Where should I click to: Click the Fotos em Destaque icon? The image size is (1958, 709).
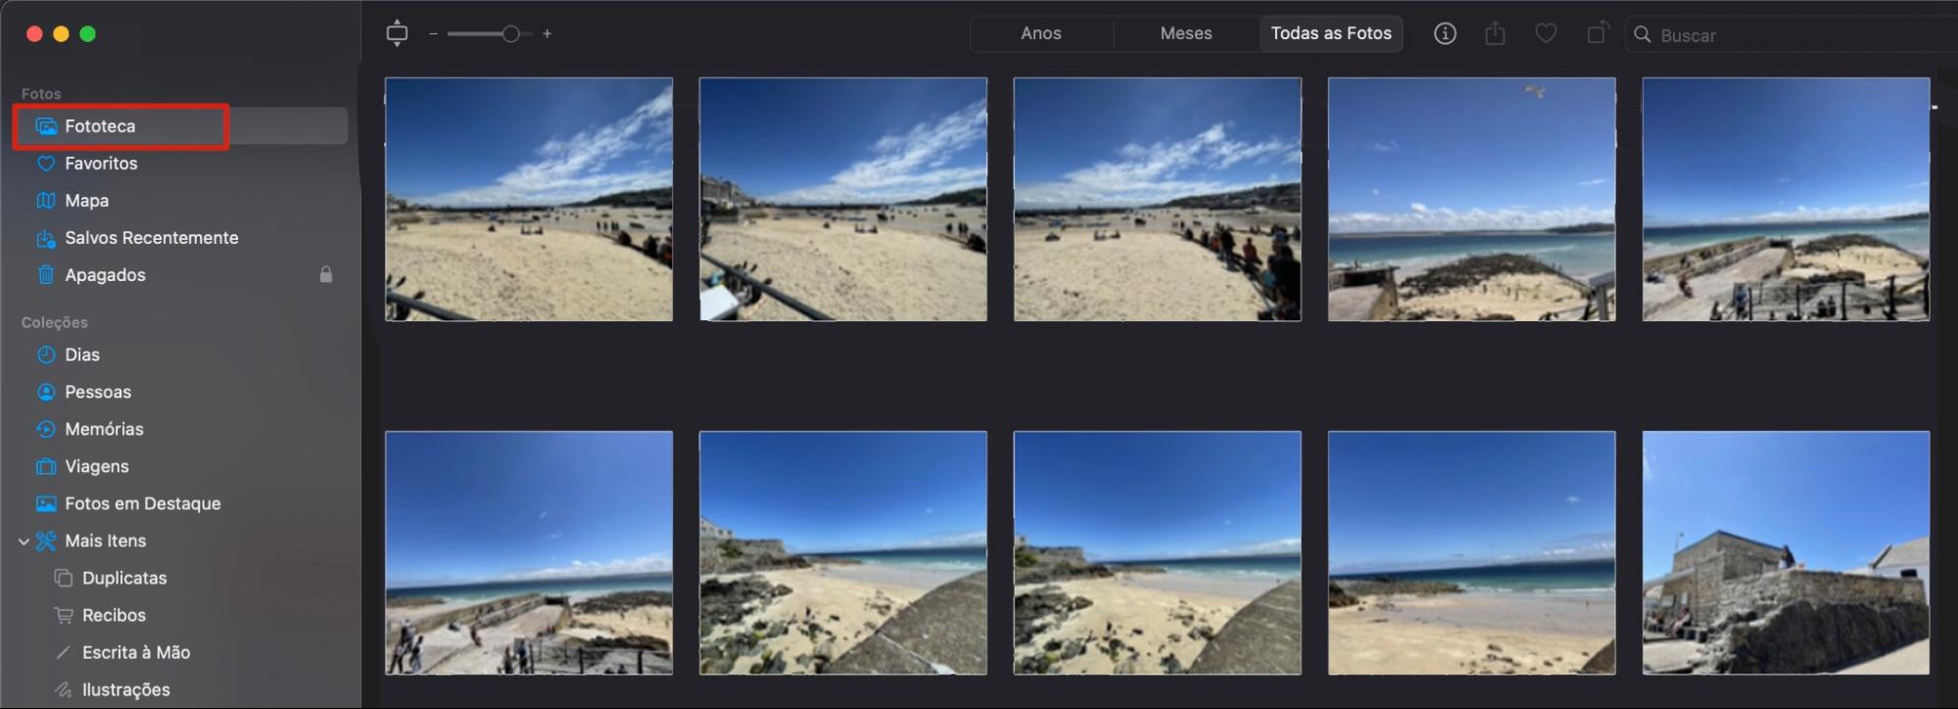(46, 503)
